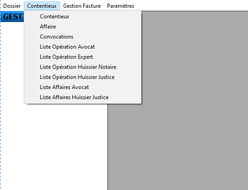Click the dotted blue left window border

0,100
